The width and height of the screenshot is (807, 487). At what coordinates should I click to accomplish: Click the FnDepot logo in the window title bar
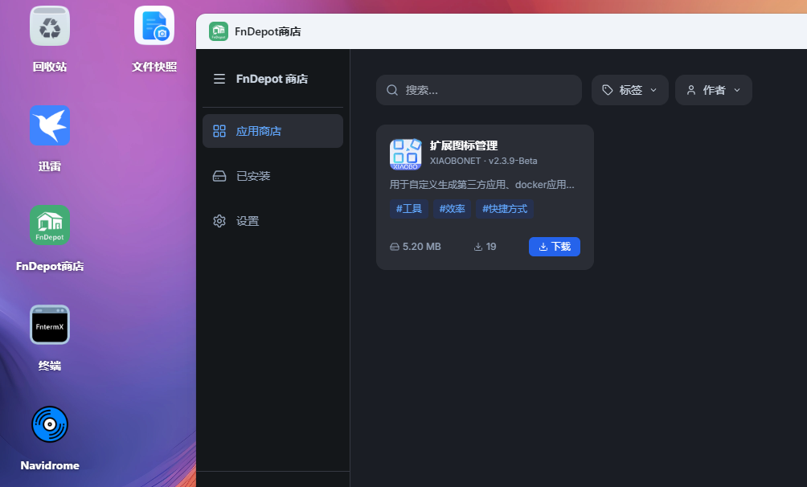219,31
